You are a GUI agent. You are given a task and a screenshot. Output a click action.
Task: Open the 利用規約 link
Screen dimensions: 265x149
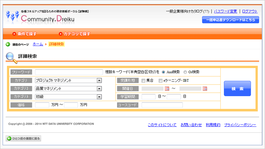tap(213, 125)
